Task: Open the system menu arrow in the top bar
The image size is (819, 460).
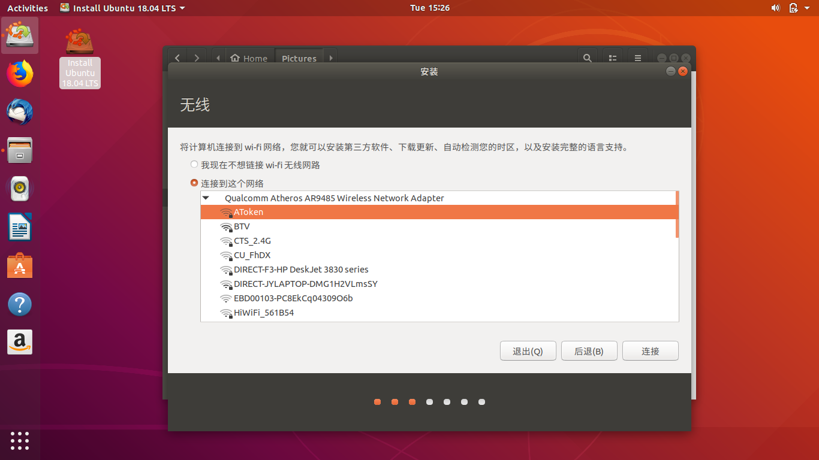Action: coord(808,8)
